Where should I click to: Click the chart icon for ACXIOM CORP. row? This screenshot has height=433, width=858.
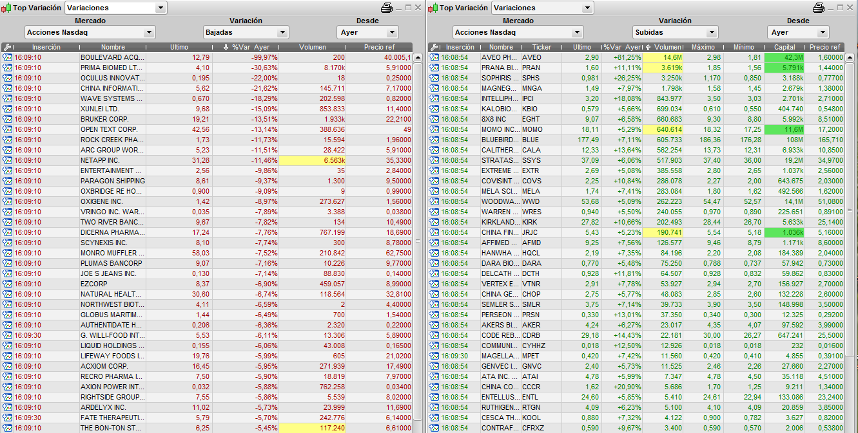tap(7, 366)
